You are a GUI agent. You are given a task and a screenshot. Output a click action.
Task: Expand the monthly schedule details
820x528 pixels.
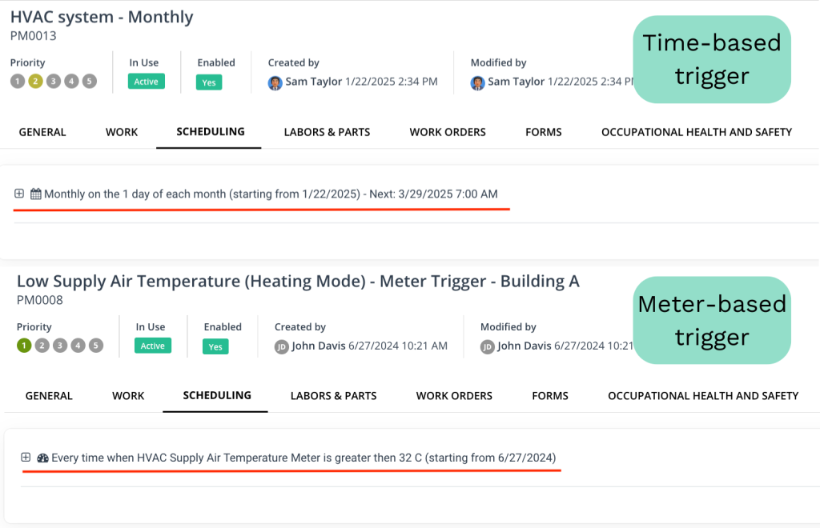point(19,194)
